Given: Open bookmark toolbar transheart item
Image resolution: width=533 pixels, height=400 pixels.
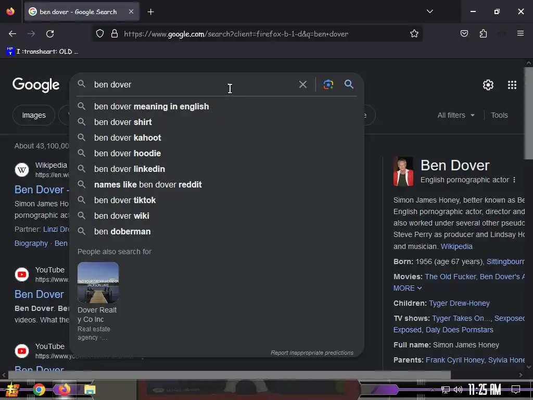Looking at the screenshot, I should tap(42, 52).
